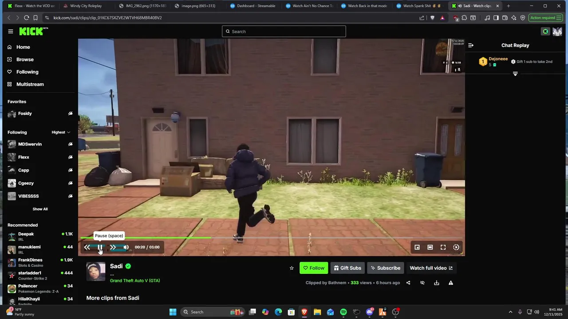The height and width of the screenshot is (319, 568).
Task: Toggle picture-in-picture mode in player
Action: [x=417, y=247]
